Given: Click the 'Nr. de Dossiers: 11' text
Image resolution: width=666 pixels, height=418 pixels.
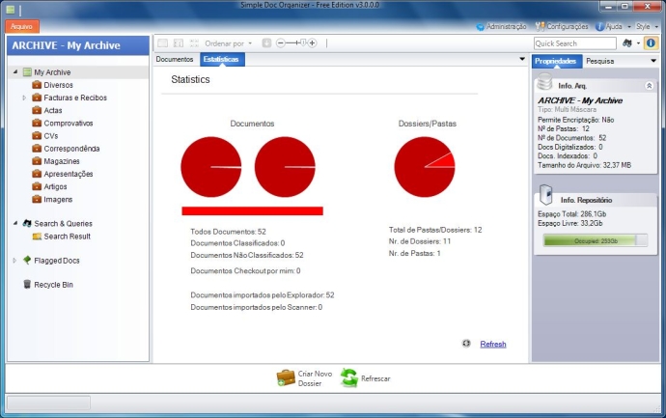Looking at the screenshot, I should click(420, 241).
